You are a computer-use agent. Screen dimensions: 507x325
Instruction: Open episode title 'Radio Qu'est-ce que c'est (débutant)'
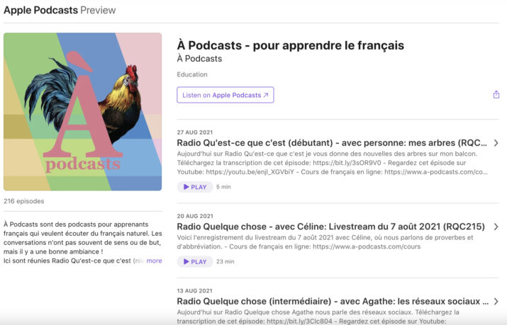(x=332, y=143)
